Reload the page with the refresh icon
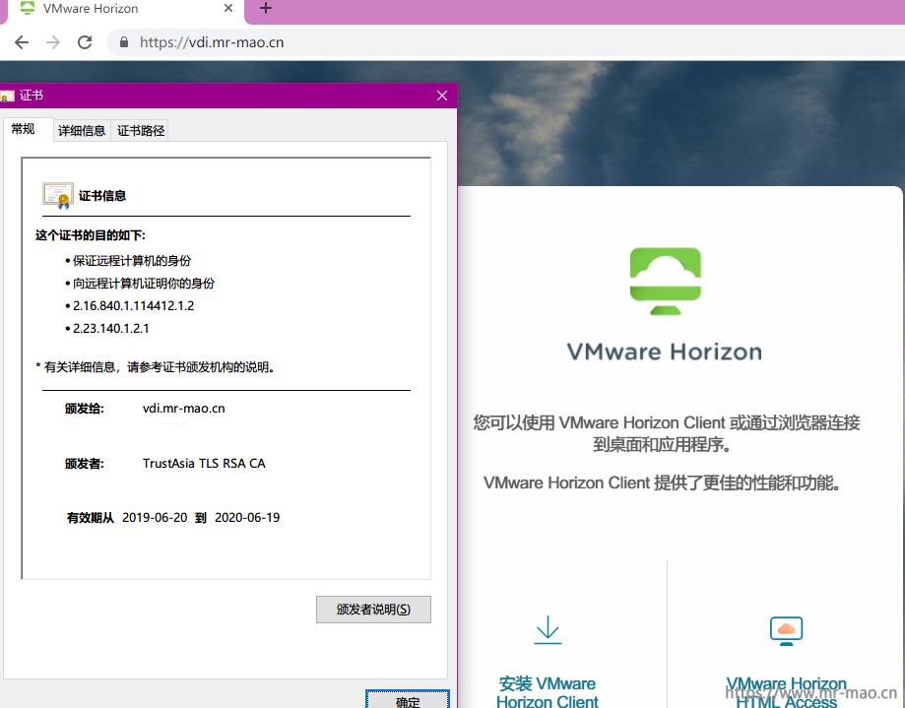The height and width of the screenshot is (708, 905). 85,42
